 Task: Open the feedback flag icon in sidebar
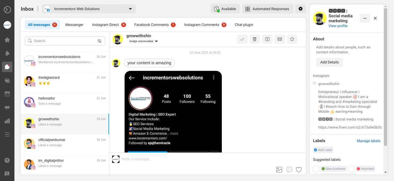pyautogui.click(x=7, y=174)
